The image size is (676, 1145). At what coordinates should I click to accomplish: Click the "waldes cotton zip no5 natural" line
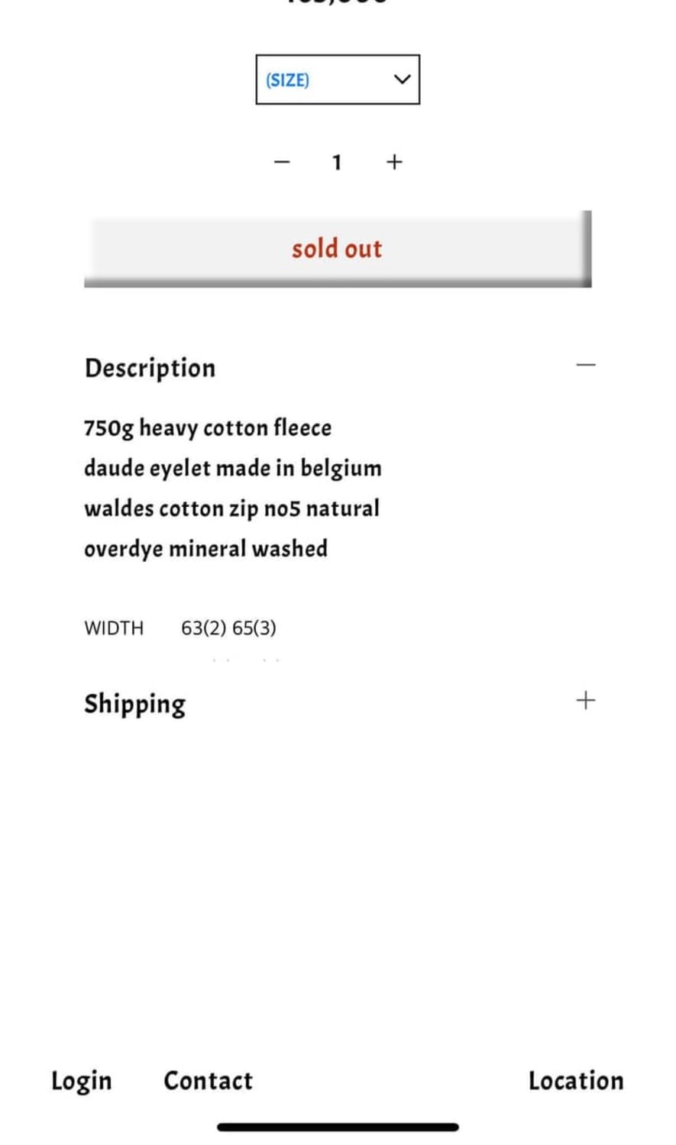pos(231,508)
